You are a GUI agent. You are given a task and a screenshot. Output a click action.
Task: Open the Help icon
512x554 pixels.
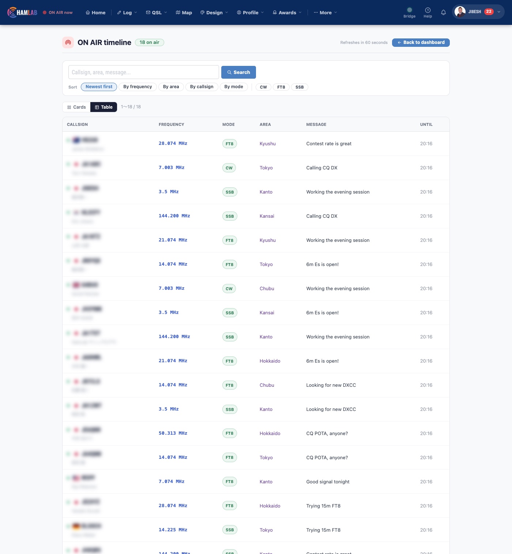point(428,12)
